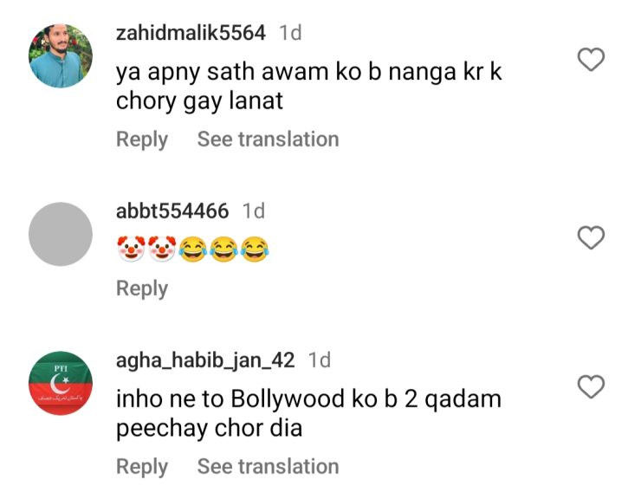Open zahidmalik5564's profile picture

(61, 55)
